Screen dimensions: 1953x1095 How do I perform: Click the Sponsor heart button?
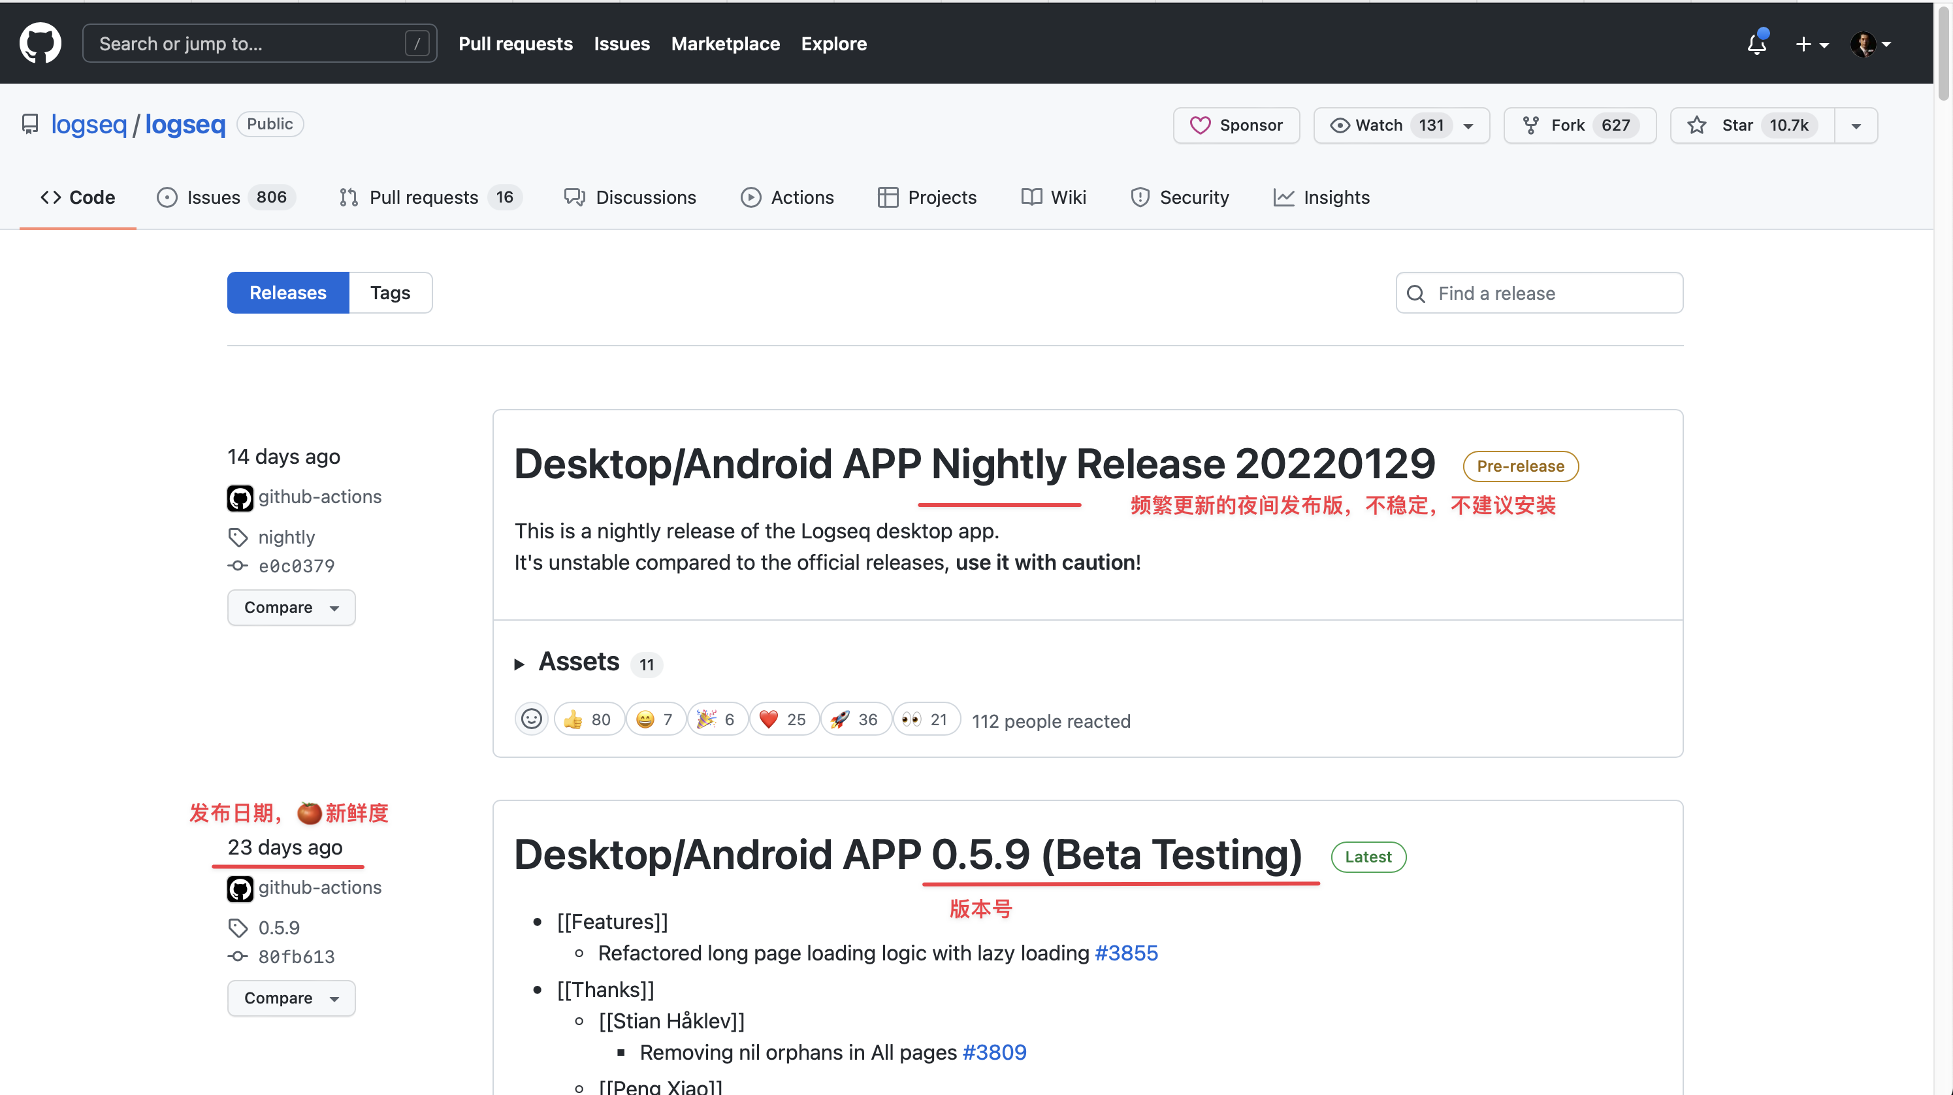pos(1236,125)
